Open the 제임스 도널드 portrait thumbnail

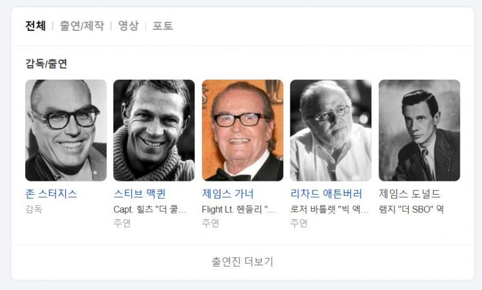[419, 130]
